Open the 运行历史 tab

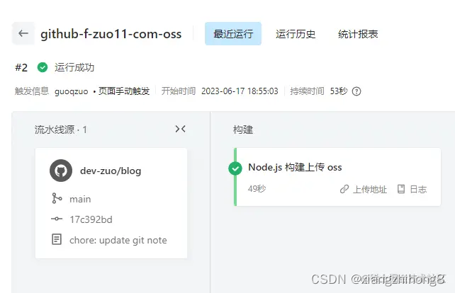tap(296, 34)
